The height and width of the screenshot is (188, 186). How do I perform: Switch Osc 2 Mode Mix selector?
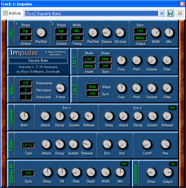(77, 31)
